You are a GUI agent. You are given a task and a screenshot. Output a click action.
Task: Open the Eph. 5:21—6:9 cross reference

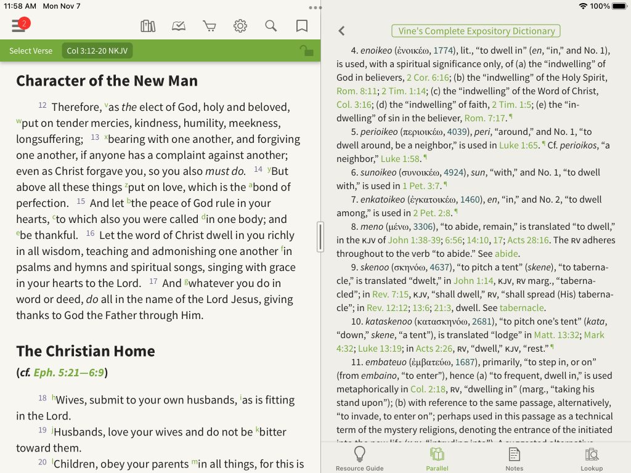click(x=68, y=373)
